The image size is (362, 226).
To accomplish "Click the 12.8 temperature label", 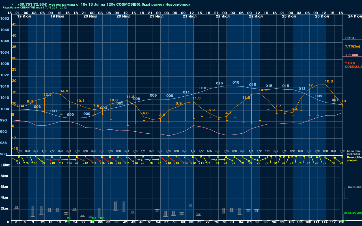I will tap(48, 94).
